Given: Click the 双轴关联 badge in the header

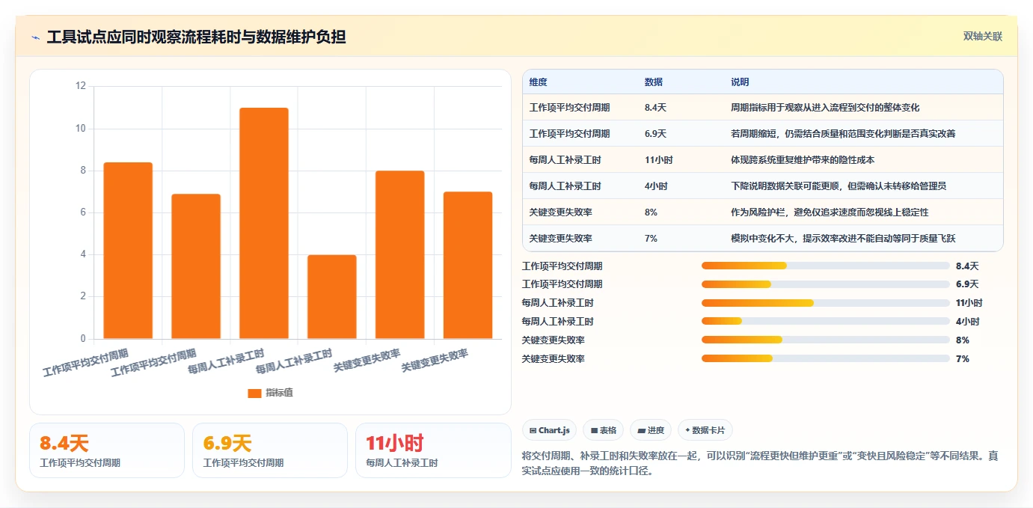Looking at the screenshot, I should [x=982, y=36].
